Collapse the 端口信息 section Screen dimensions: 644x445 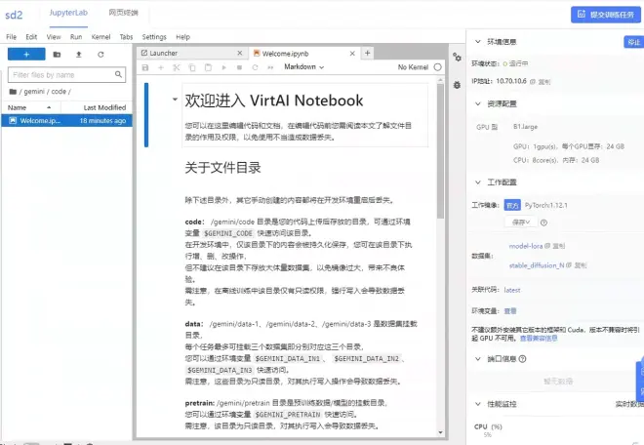(x=478, y=359)
